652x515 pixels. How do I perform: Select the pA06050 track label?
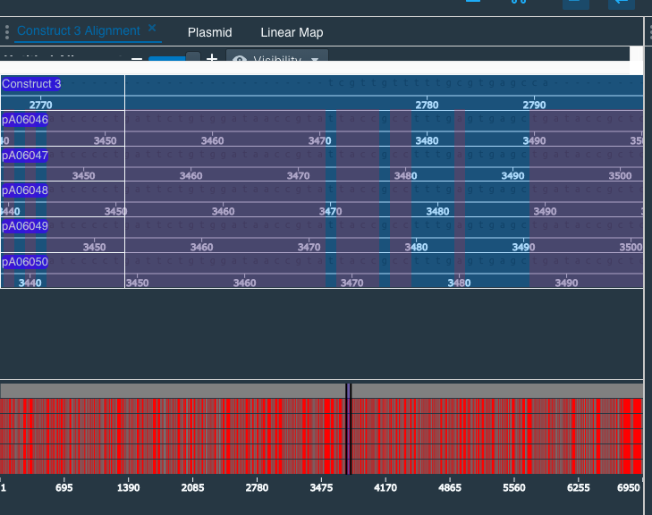point(25,262)
